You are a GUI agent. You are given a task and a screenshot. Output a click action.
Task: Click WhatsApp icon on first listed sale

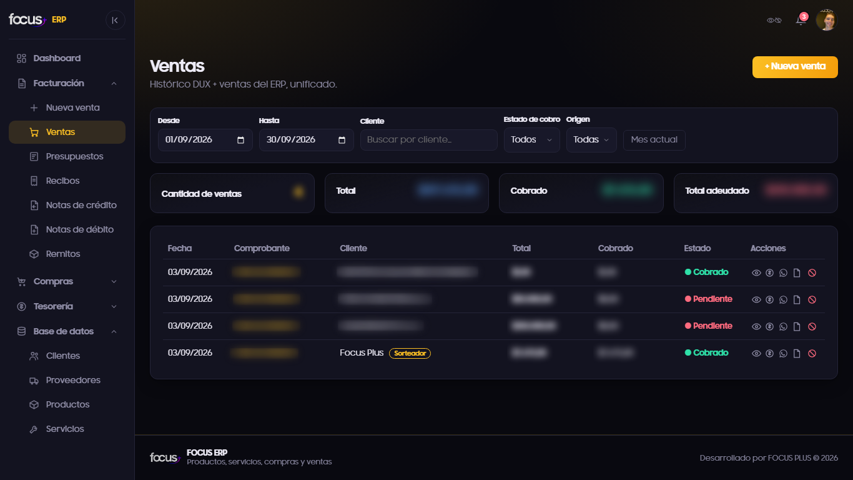[784, 273]
